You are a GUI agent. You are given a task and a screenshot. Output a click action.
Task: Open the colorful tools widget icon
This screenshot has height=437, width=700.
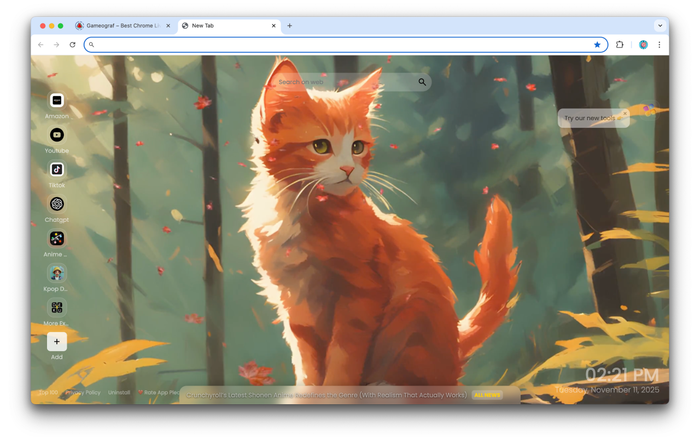[649, 110]
